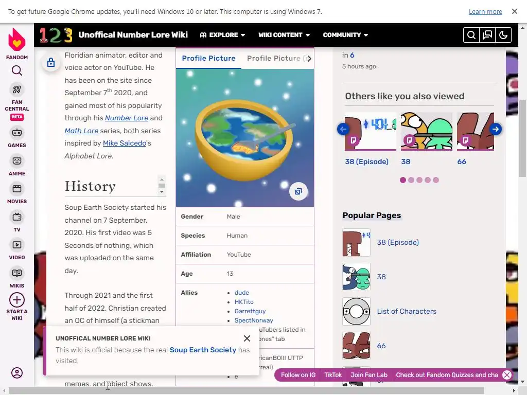The image size is (527, 395).
Task: Click the sidebar search magnifier icon
Action: click(17, 70)
